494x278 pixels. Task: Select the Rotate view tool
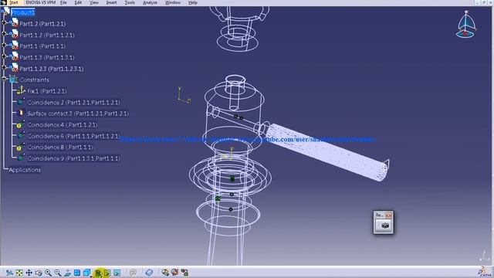(39, 273)
